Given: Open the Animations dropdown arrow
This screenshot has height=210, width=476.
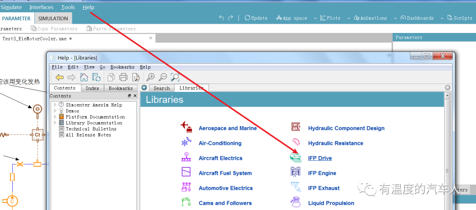Looking at the screenshot, I should click(395, 18).
